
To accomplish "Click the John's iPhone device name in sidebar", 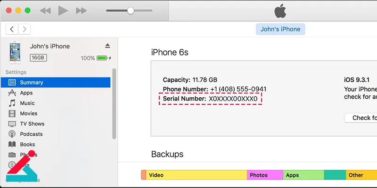I will [50, 46].
